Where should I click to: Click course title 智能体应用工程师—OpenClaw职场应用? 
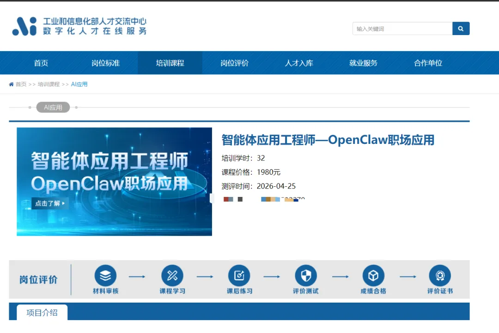pyautogui.click(x=328, y=140)
